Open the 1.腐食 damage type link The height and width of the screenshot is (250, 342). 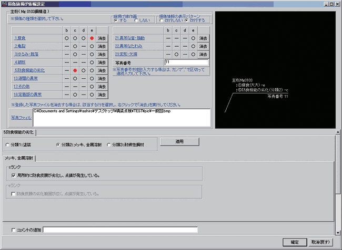20,38
